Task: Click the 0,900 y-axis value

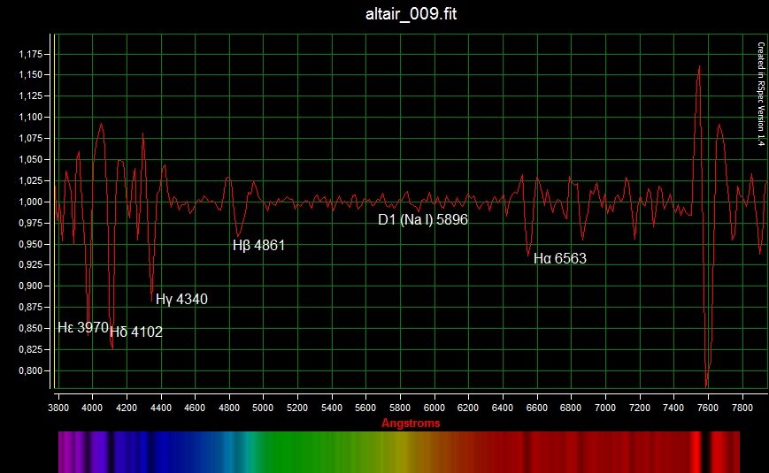Action: tap(31, 286)
